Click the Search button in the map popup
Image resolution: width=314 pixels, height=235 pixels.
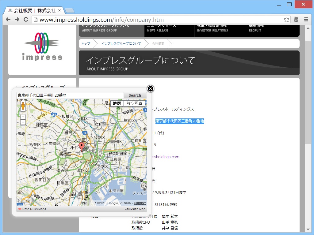(x=135, y=95)
